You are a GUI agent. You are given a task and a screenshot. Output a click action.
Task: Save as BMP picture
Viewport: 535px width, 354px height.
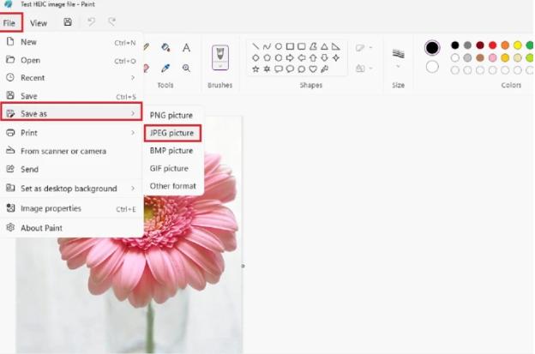(173, 151)
